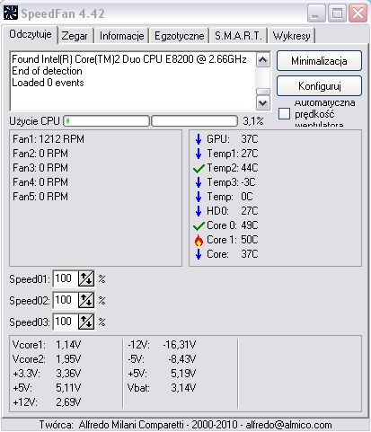Open the Egzotyczne tab
Image resolution: width=371 pixels, height=432 pixels.
(x=180, y=36)
